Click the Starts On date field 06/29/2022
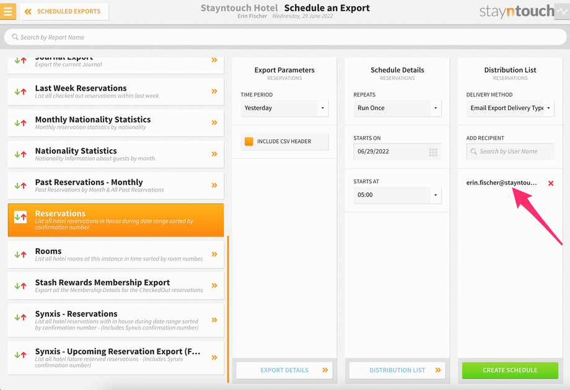Screen dimensions: 570x390 coord(397,152)
